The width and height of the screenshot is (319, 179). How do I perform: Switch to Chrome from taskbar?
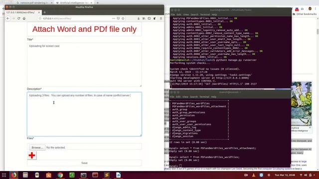[60, 175]
